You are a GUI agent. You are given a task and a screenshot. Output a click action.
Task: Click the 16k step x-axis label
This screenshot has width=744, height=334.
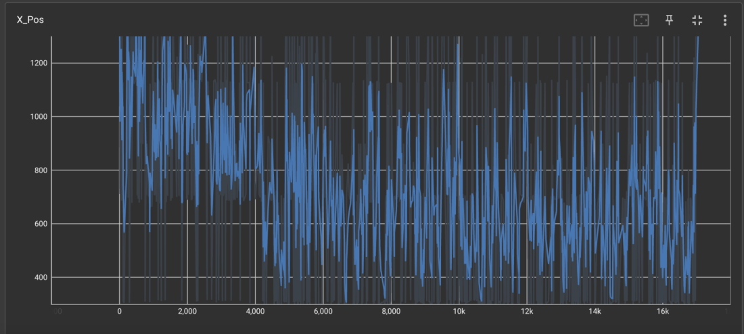pyautogui.click(x=663, y=312)
